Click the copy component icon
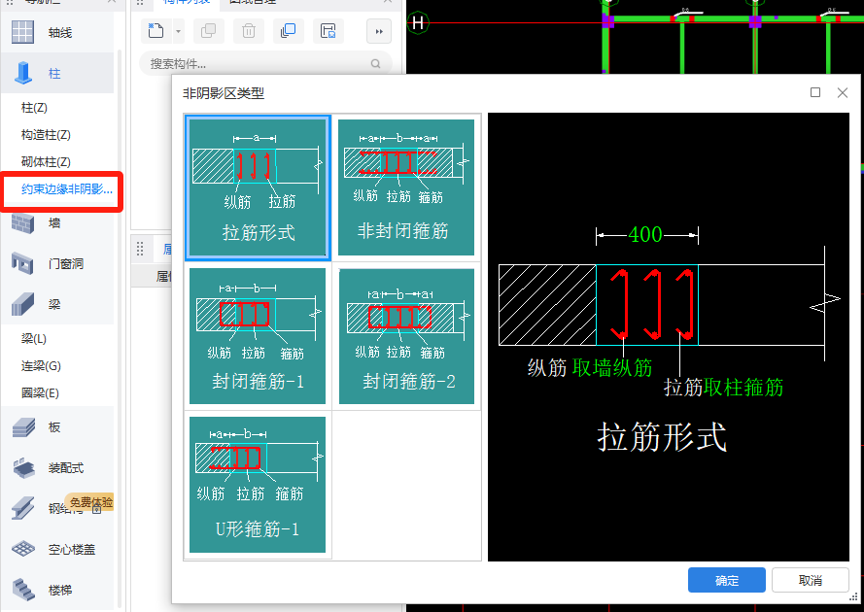Viewport: 864px width, 612px height. coord(208,31)
